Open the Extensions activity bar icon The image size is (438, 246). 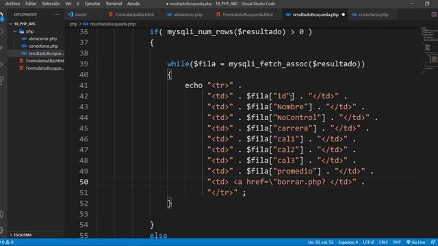(x=1, y=81)
